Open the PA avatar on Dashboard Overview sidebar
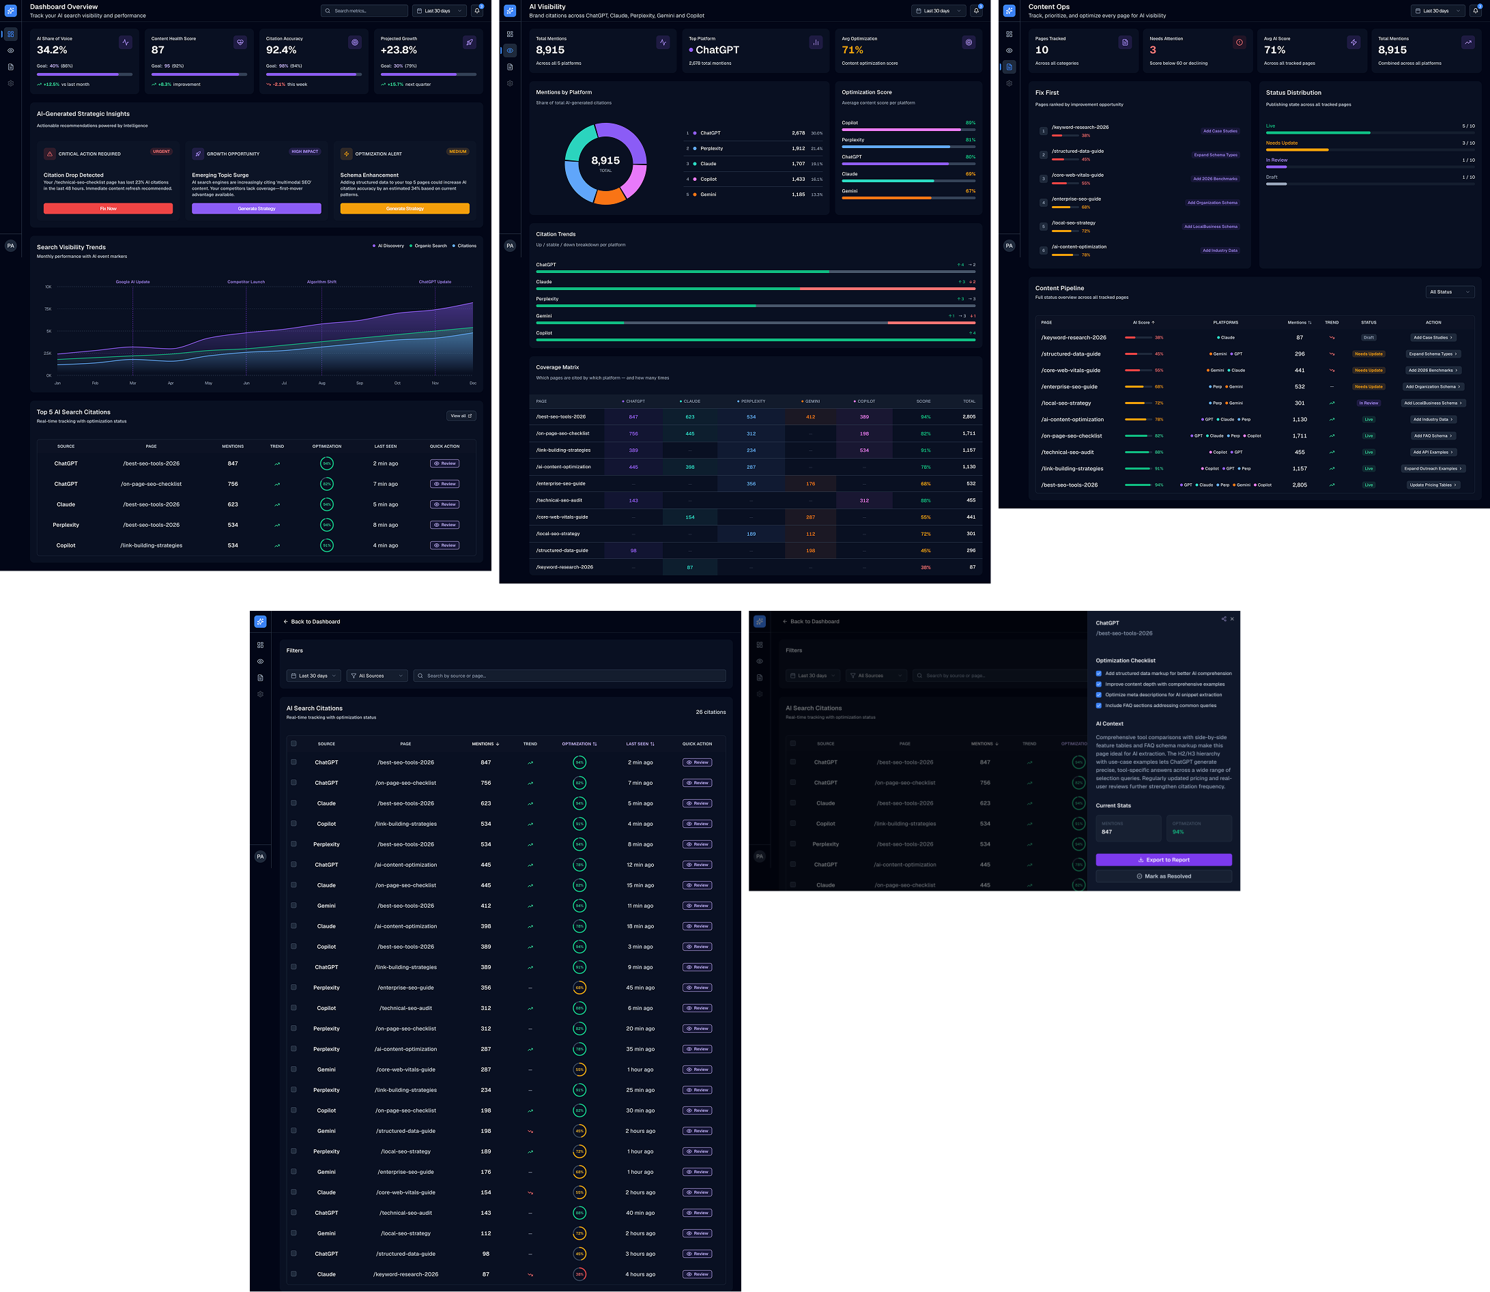 tap(11, 246)
